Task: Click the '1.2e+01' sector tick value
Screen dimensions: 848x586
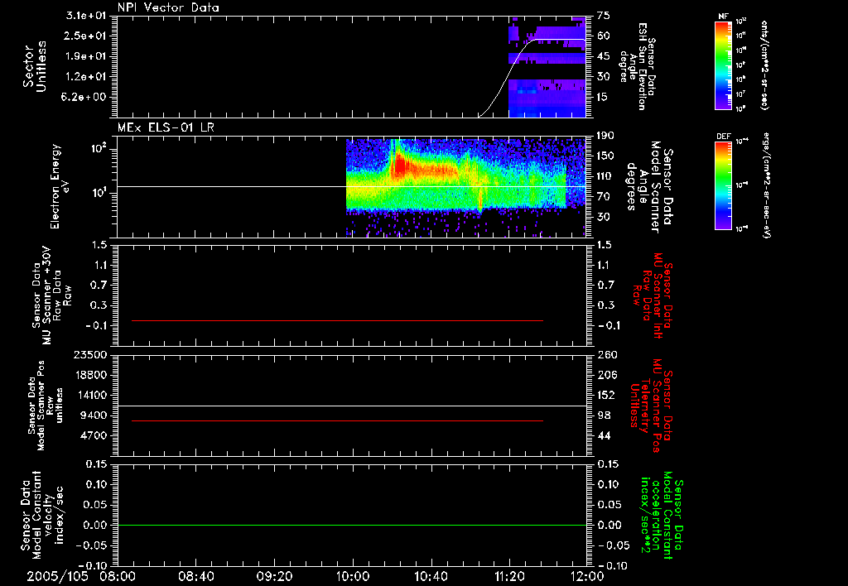Action: point(86,77)
